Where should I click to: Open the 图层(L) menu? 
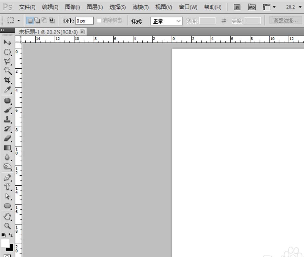[95, 7]
